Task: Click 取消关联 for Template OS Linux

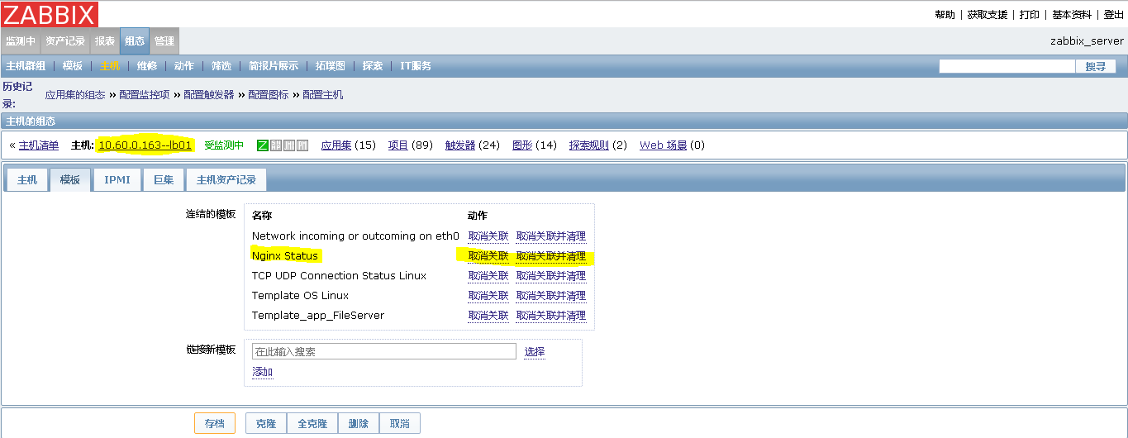Action: click(x=488, y=296)
